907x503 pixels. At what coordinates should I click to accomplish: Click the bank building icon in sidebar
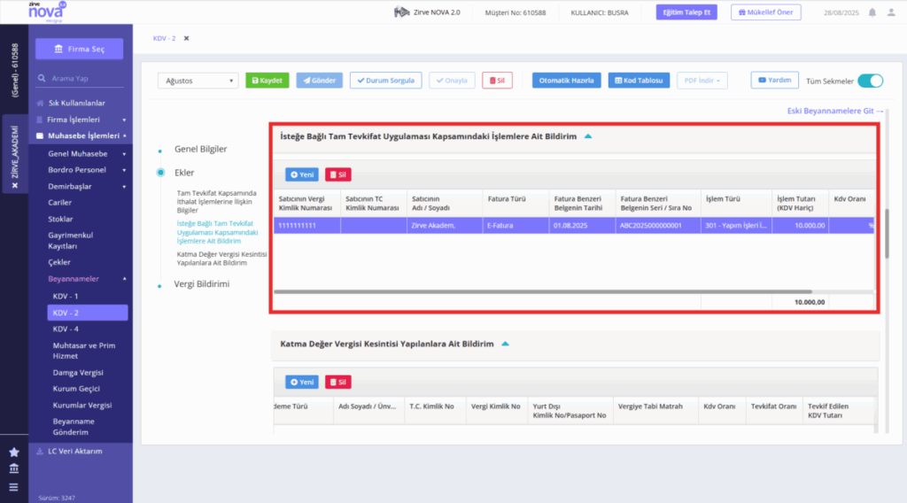point(14,468)
